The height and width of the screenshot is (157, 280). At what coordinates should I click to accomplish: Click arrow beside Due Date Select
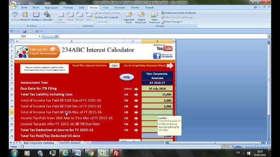click(x=136, y=89)
